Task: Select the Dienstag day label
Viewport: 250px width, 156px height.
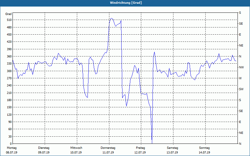Action: point(44,148)
